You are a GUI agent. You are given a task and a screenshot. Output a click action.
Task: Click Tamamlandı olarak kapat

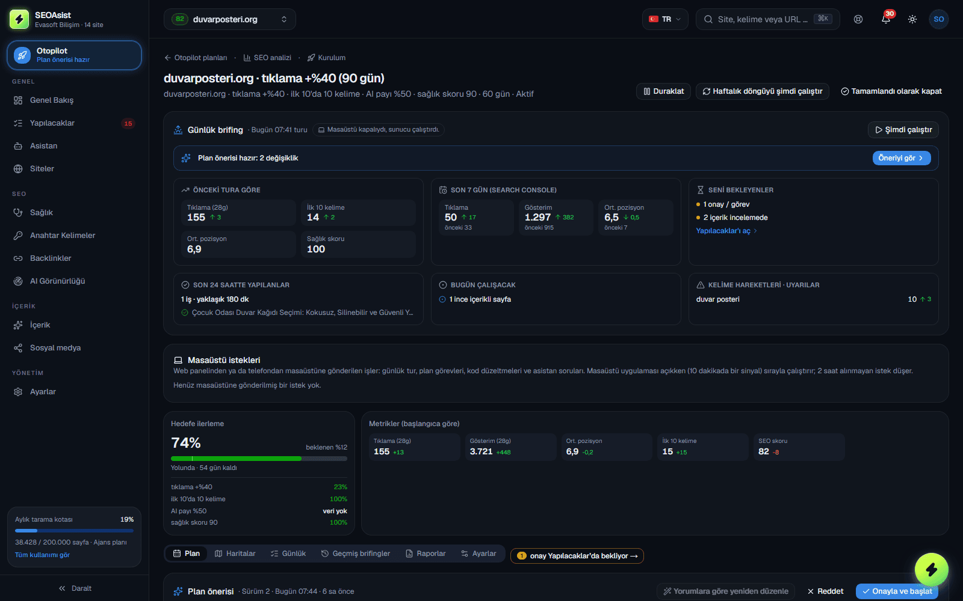[891, 91]
